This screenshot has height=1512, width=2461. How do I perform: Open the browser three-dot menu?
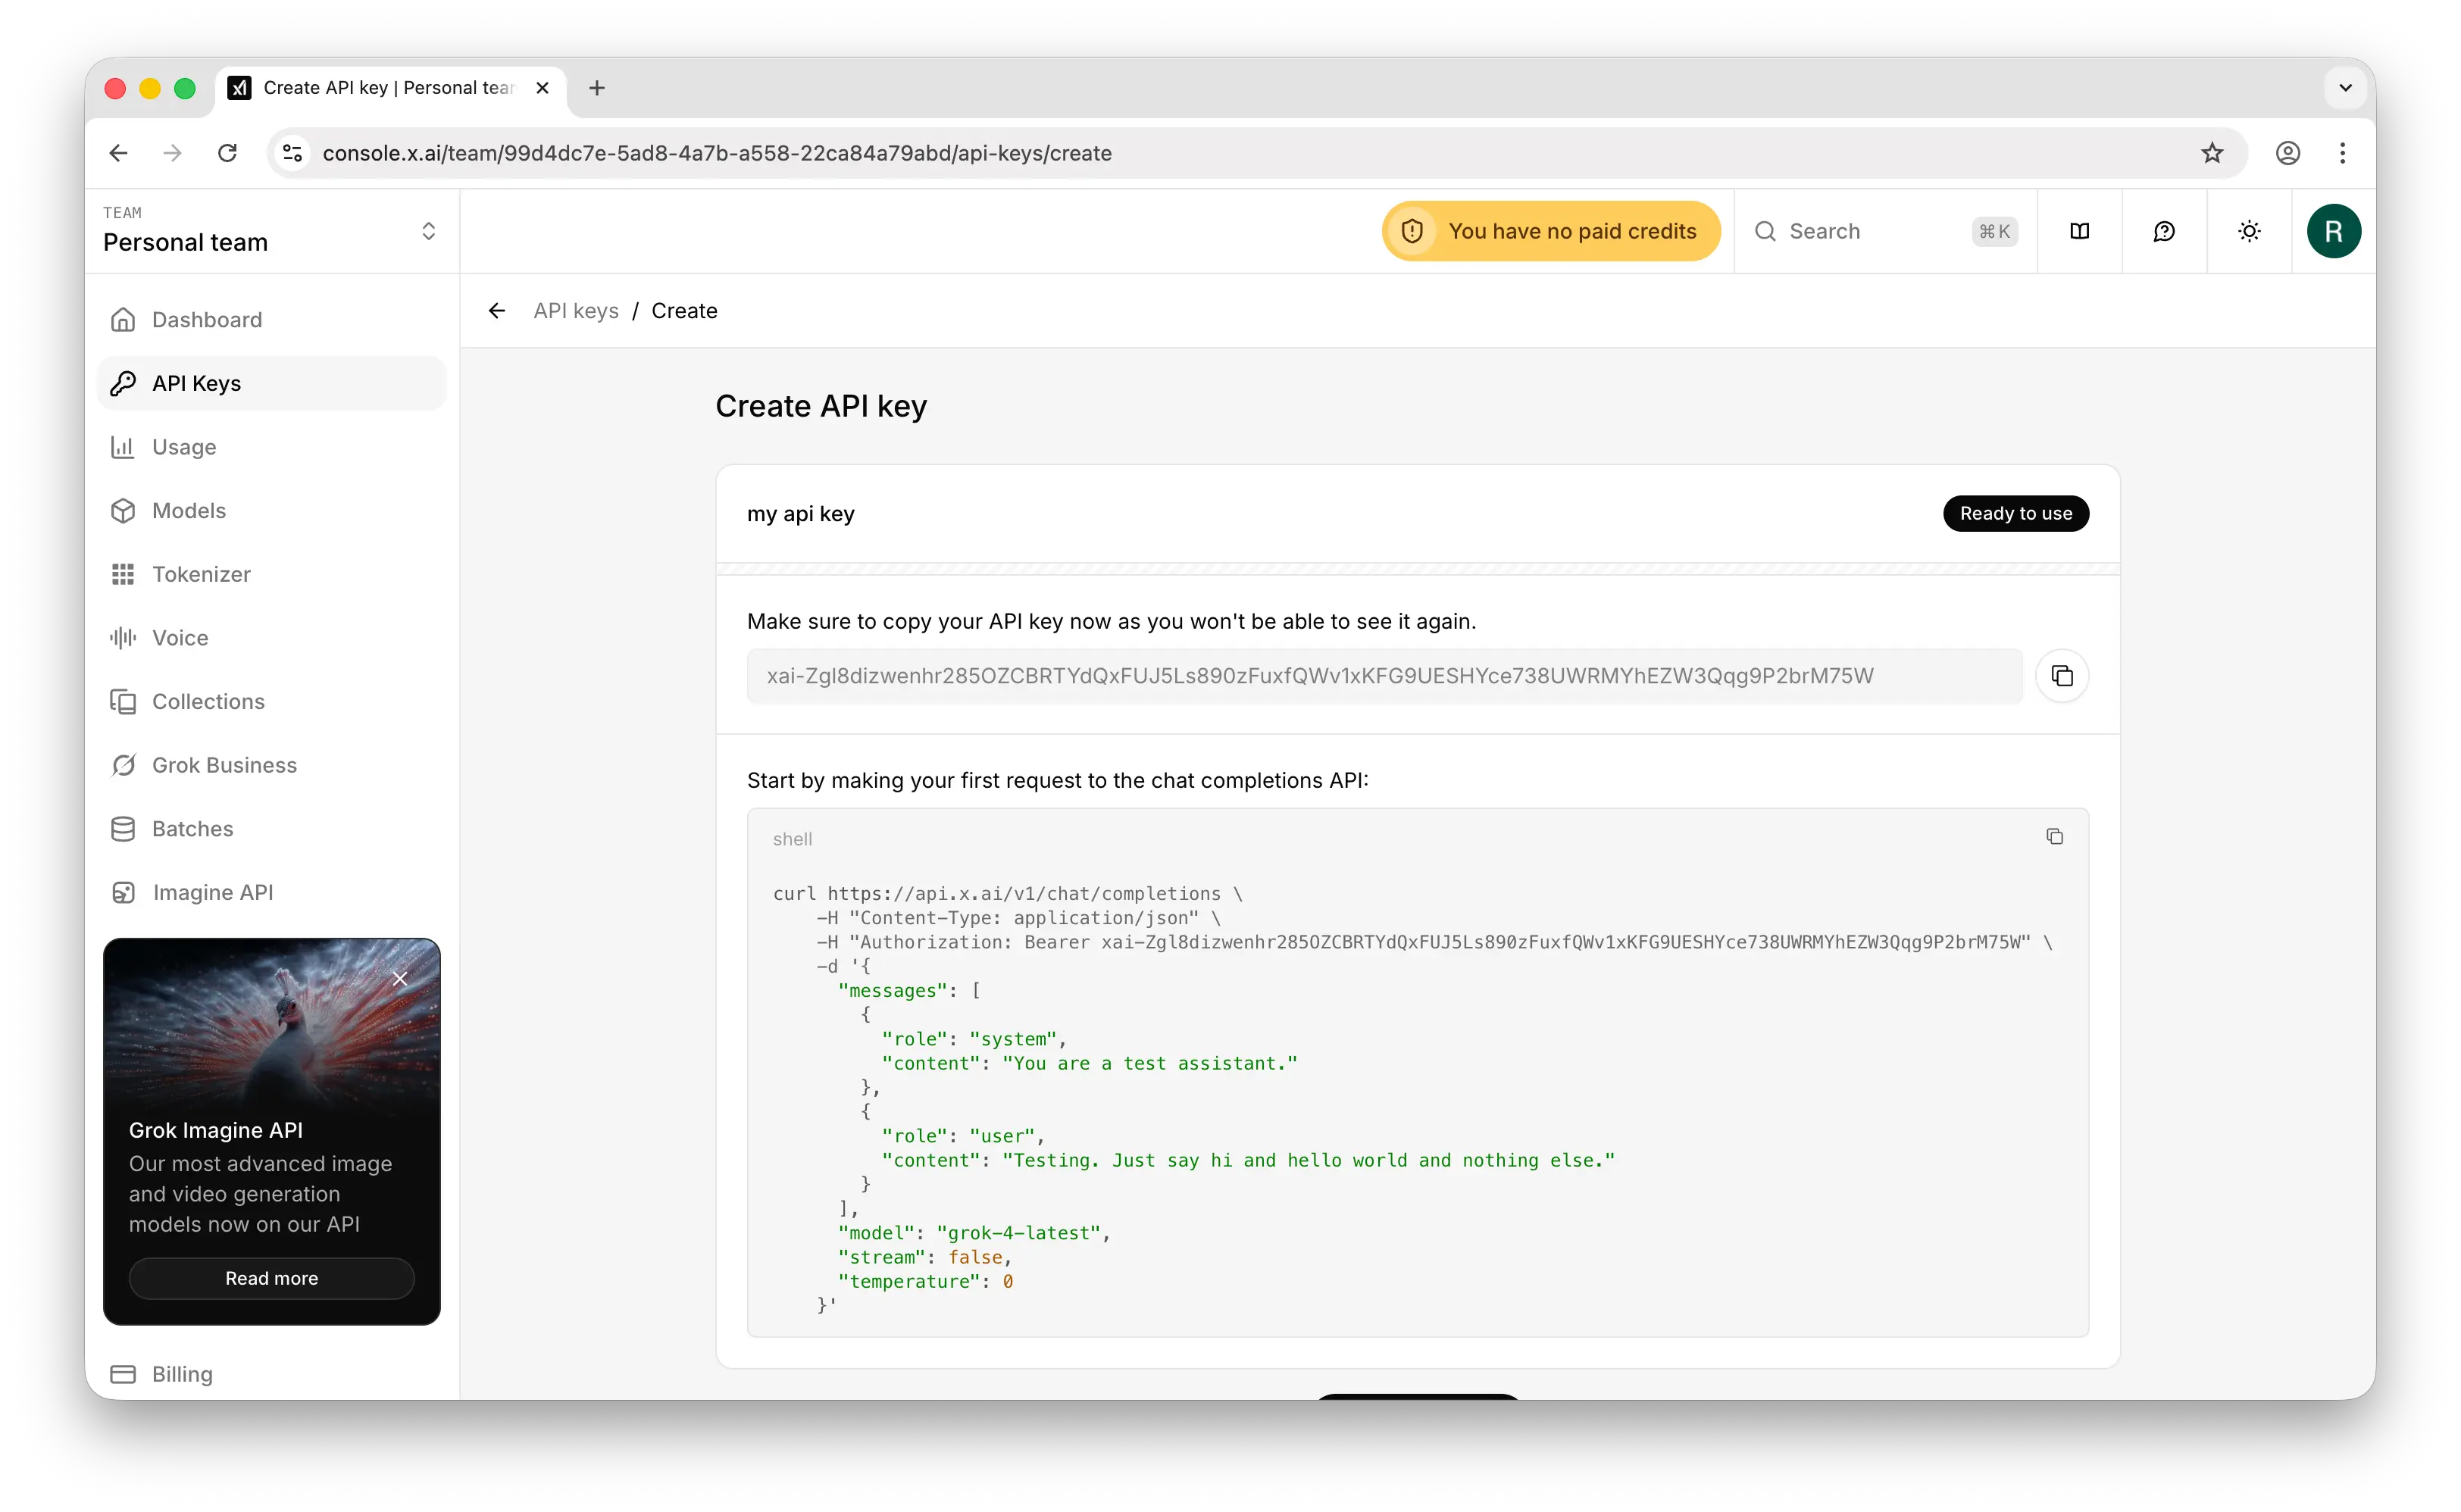2343,153
